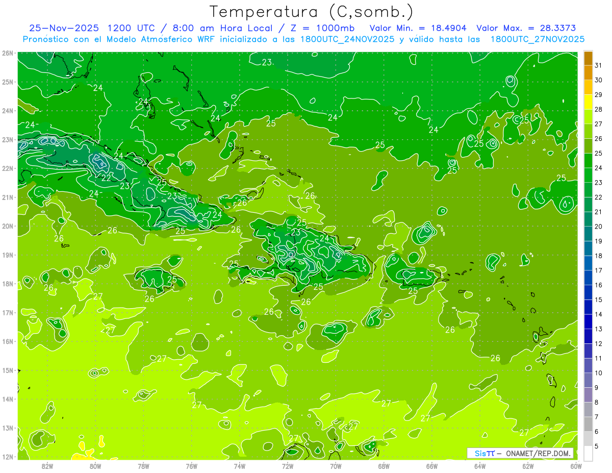Click the title "Temperatura (C,somb.)"
Screen dimensions: 612x473
tap(312, 12)
